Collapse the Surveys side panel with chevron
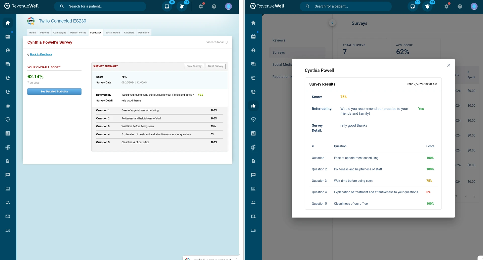 tap(332, 23)
